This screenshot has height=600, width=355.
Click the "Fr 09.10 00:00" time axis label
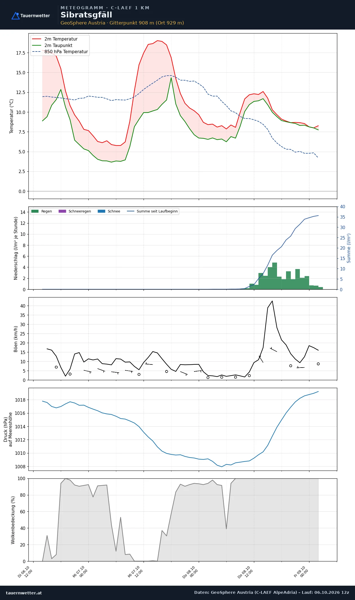pos(301,572)
